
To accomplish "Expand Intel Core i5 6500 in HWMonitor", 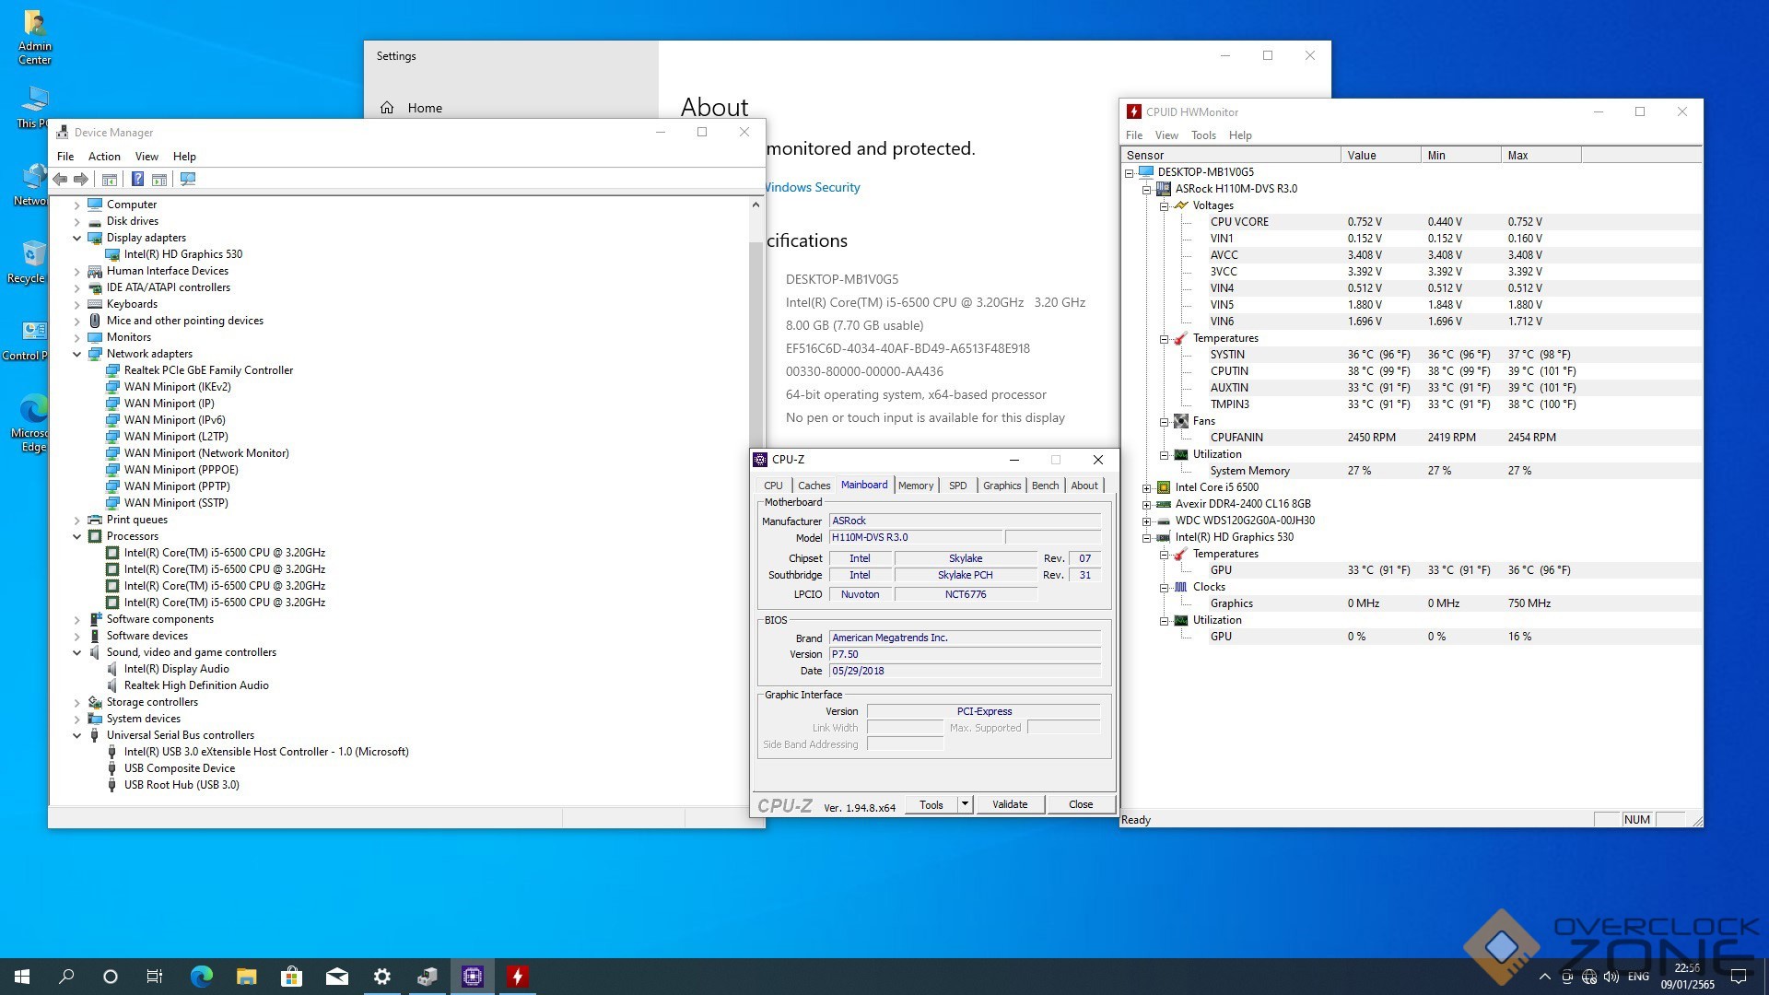I will 1146,487.
